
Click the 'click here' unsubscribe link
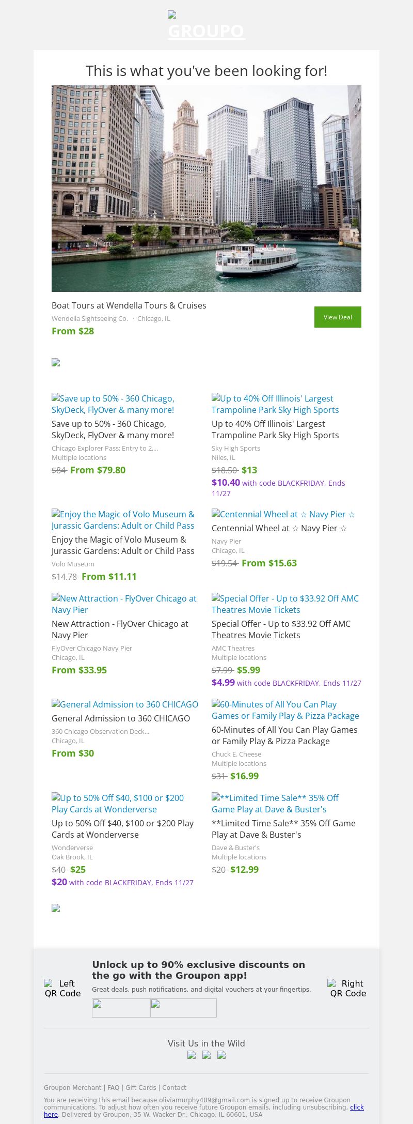[x=357, y=1107]
